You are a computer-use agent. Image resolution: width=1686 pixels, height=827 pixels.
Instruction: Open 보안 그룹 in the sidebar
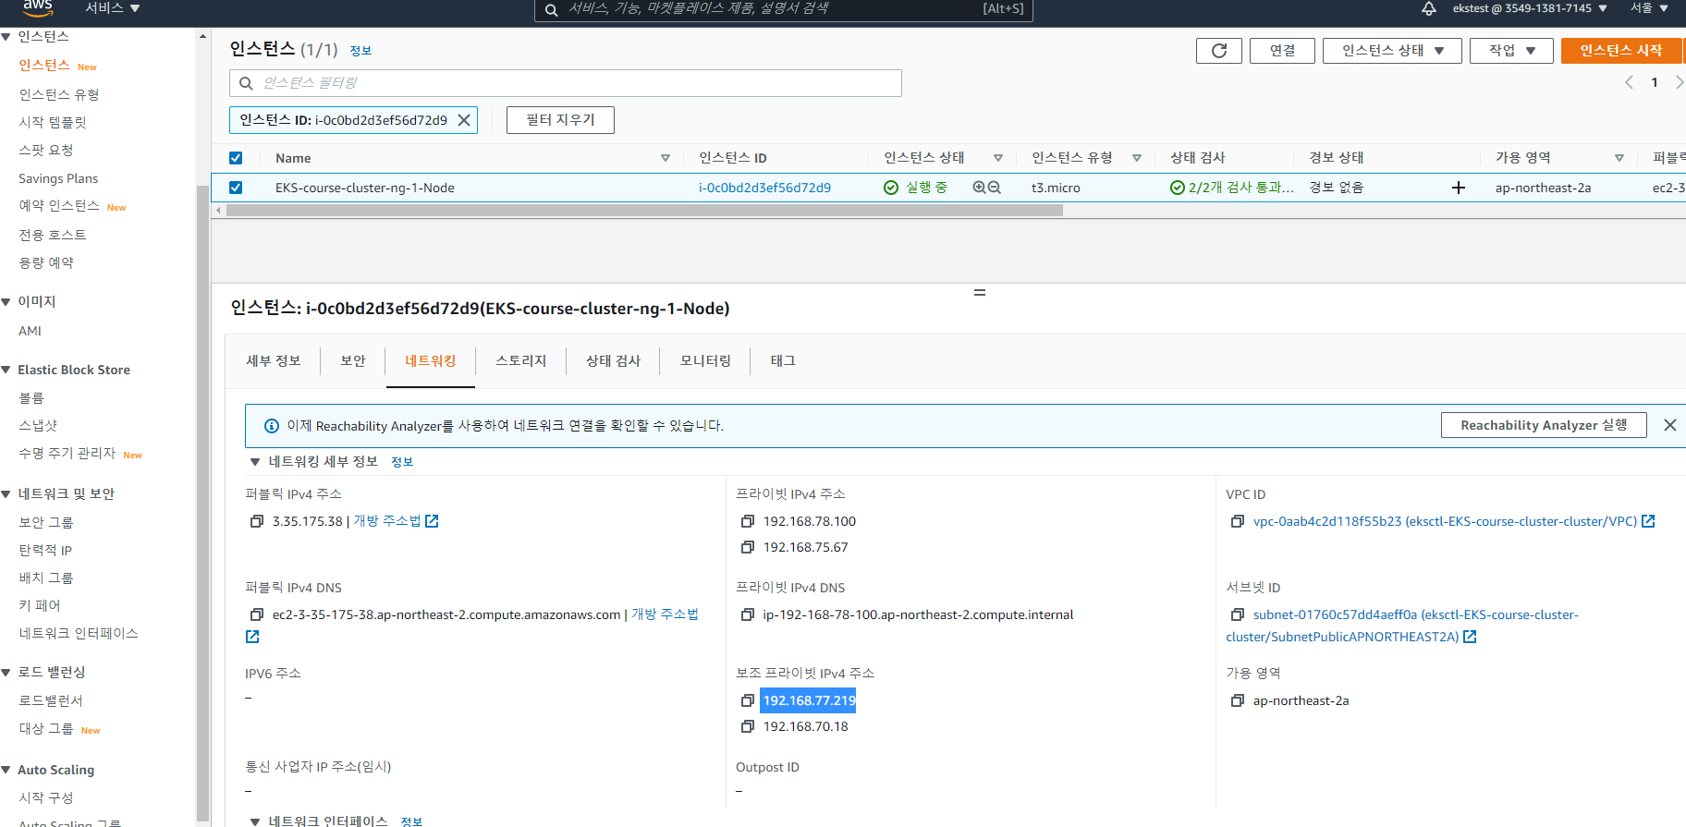(46, 522)
